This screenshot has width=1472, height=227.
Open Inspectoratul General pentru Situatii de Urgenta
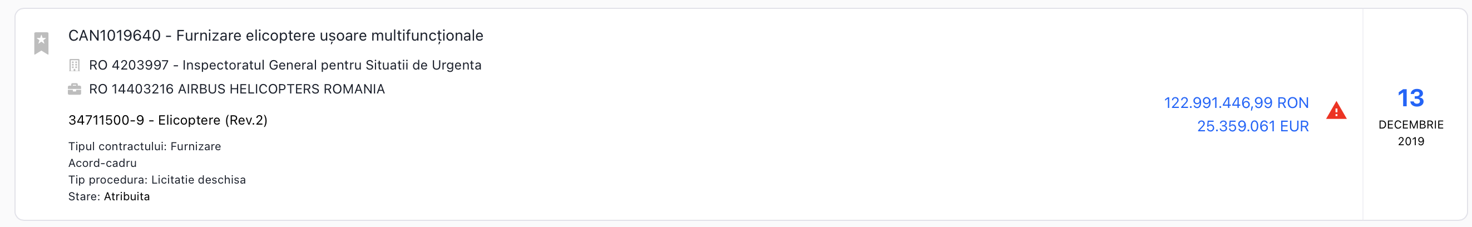pyautogui.click(x=332, y=65)
